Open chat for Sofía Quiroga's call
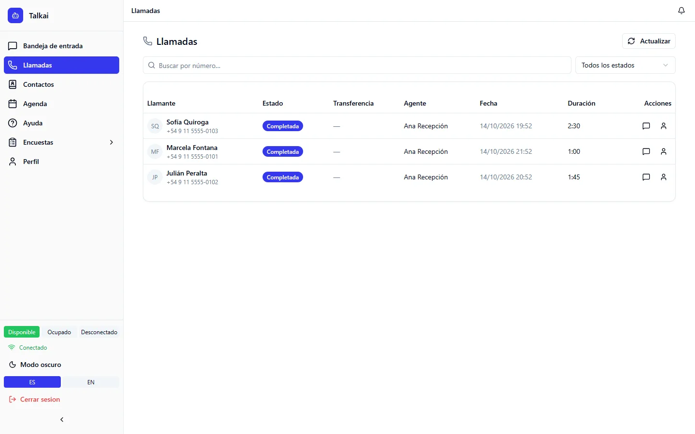The height and width of the screenshot is (434, 695). click(x=646, y=126)
